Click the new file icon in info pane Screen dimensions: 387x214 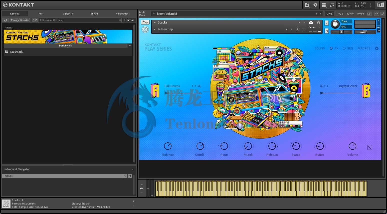pos(6,204)
